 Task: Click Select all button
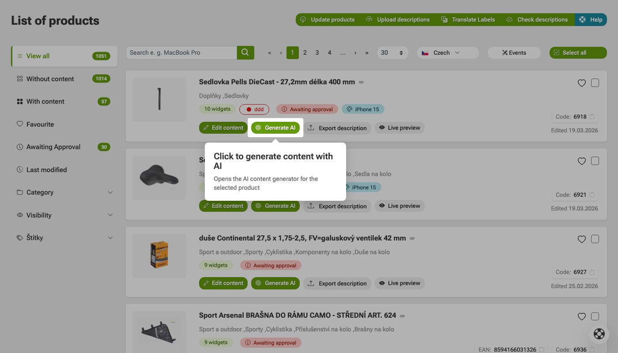click(578, 53)
